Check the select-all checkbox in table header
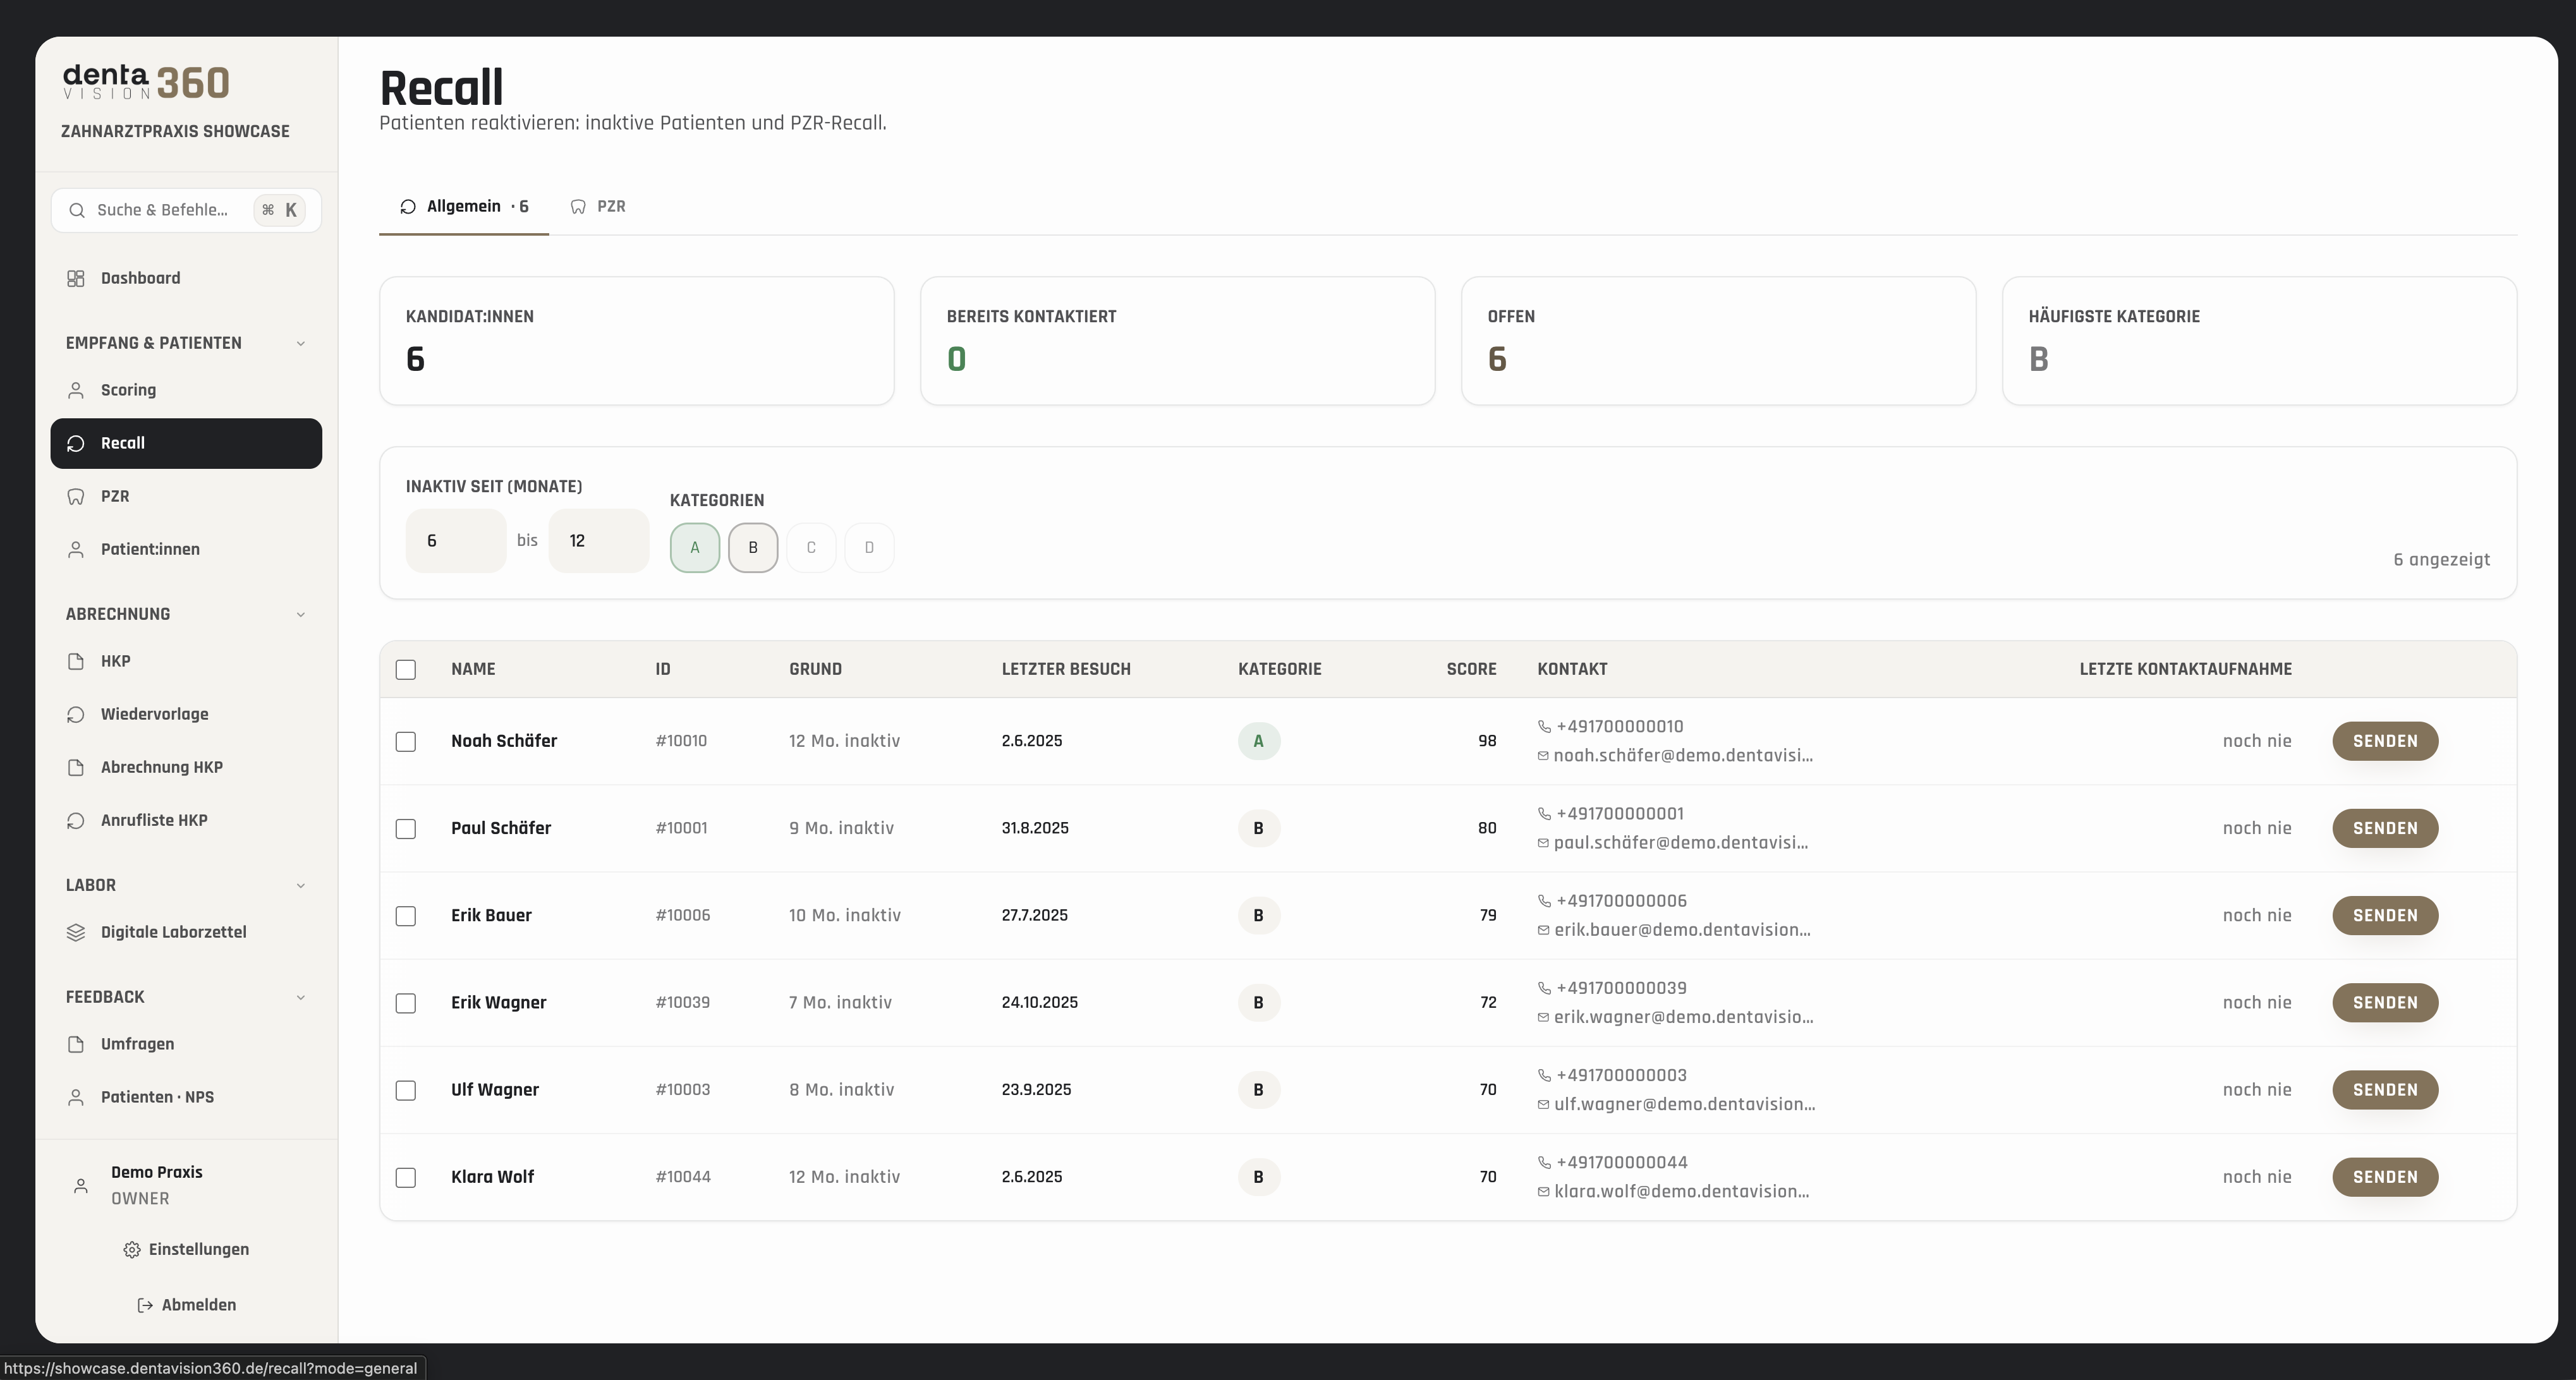This screenshot has width=2576, height=1380. click(406, 670)
